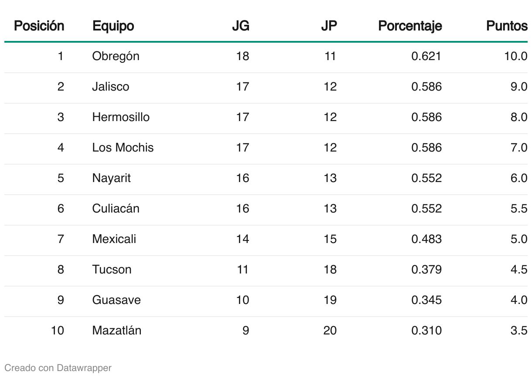Image resolution: width=532 pixels, height=378 pixels.
Task: Click the Nayarit team name
Action: pyautogui.click(x=111, y=178)
